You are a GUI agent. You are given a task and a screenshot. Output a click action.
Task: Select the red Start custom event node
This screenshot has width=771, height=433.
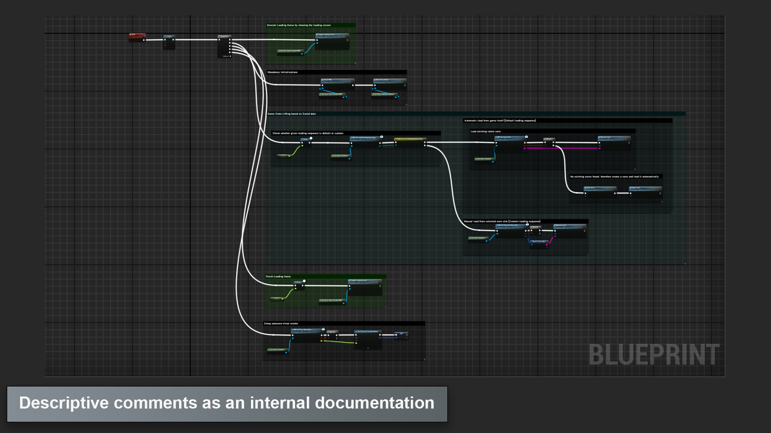137,35
